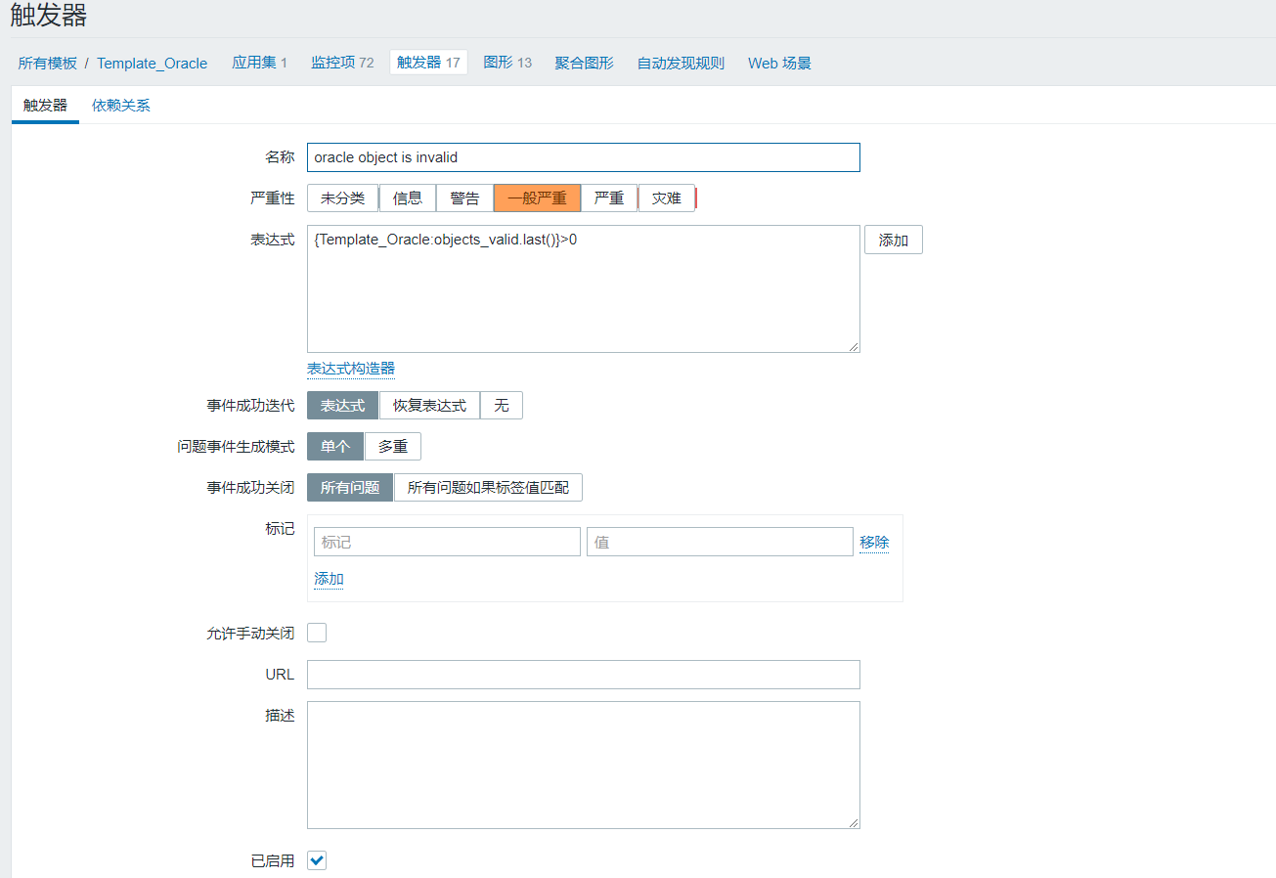Grab the 描述 textarea resize handle
Image resolution: width=1276 pixels, height=878 pixels.
854,822
